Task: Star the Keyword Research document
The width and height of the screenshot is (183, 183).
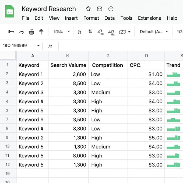Action: pos(88,9)
